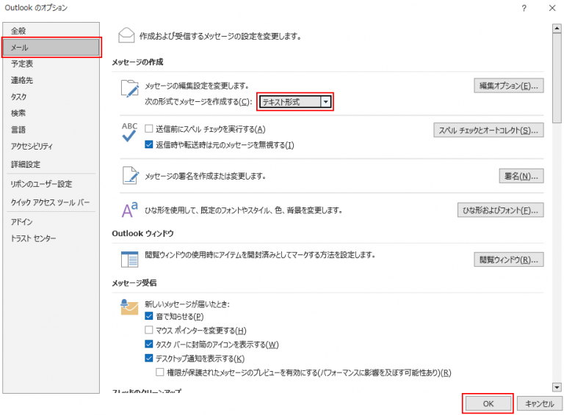564x415 pixels.
Task: Click the reading pane window icon
Action: tap(129, 260)
